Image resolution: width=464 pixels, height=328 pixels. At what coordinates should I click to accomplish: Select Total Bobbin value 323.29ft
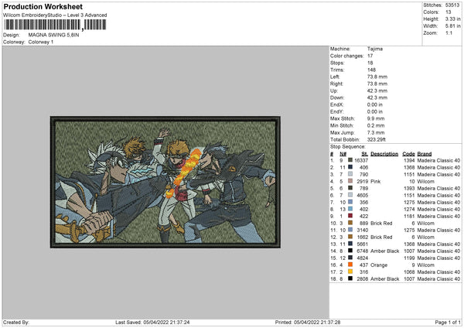pos(377,140)
